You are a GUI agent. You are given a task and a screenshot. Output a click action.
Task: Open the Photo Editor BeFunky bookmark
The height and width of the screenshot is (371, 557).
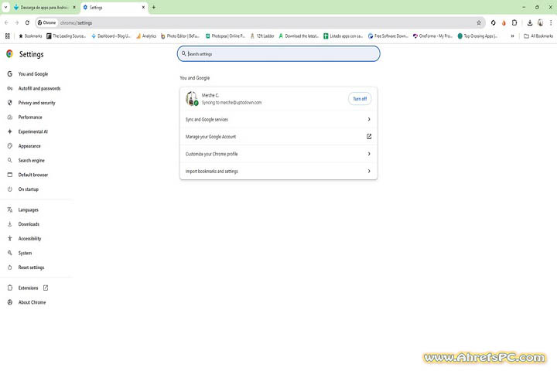[x=180, y=36]
